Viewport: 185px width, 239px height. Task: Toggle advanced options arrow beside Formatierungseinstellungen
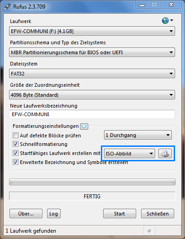pos(84,127)
